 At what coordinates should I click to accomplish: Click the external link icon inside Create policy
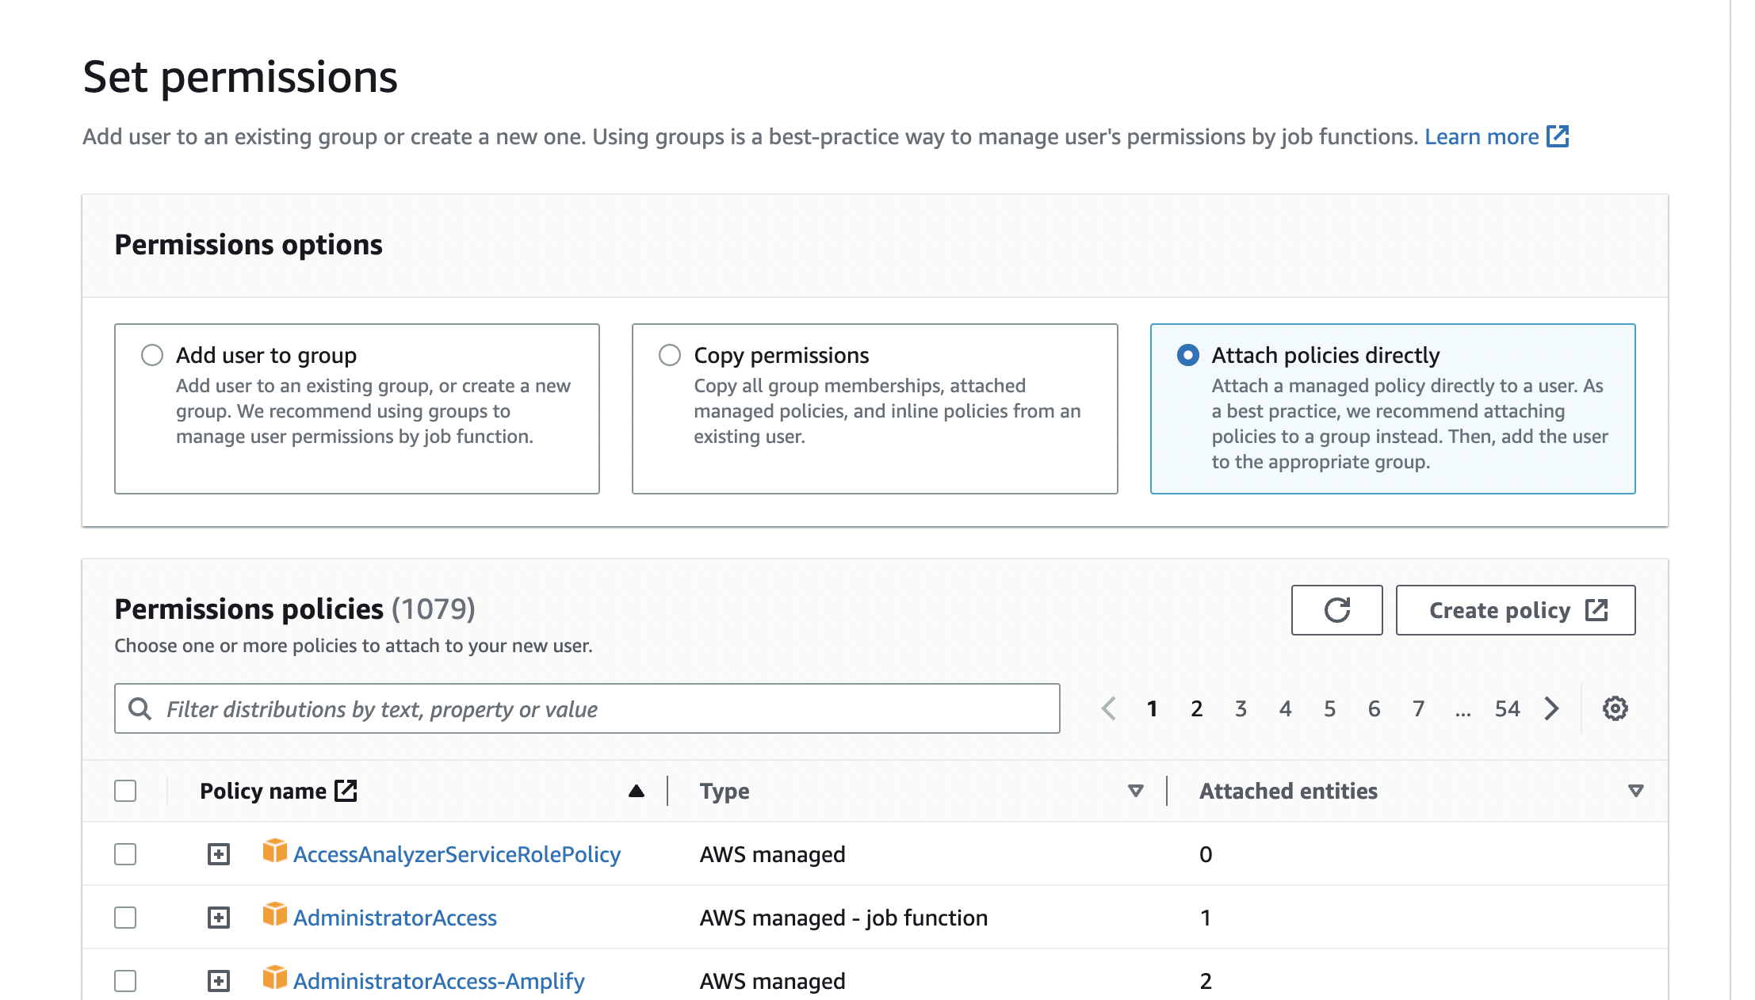(1597, 609)
